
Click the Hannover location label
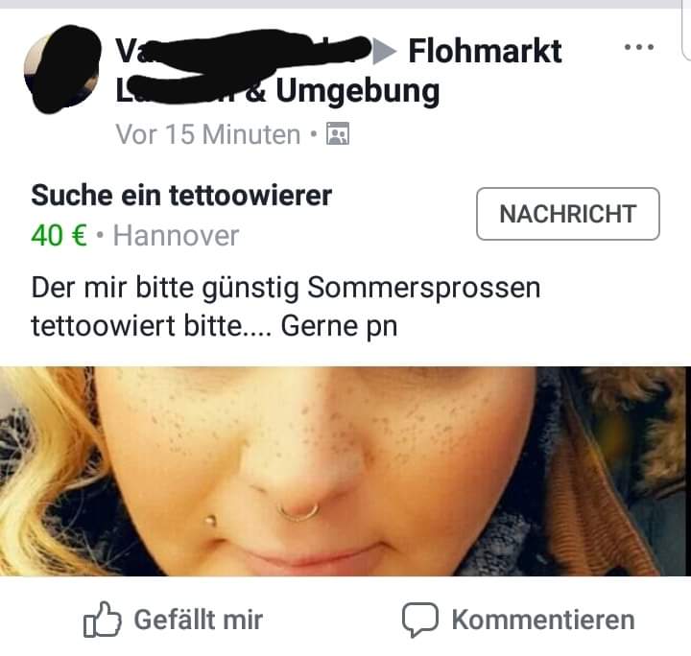(176, 236)
